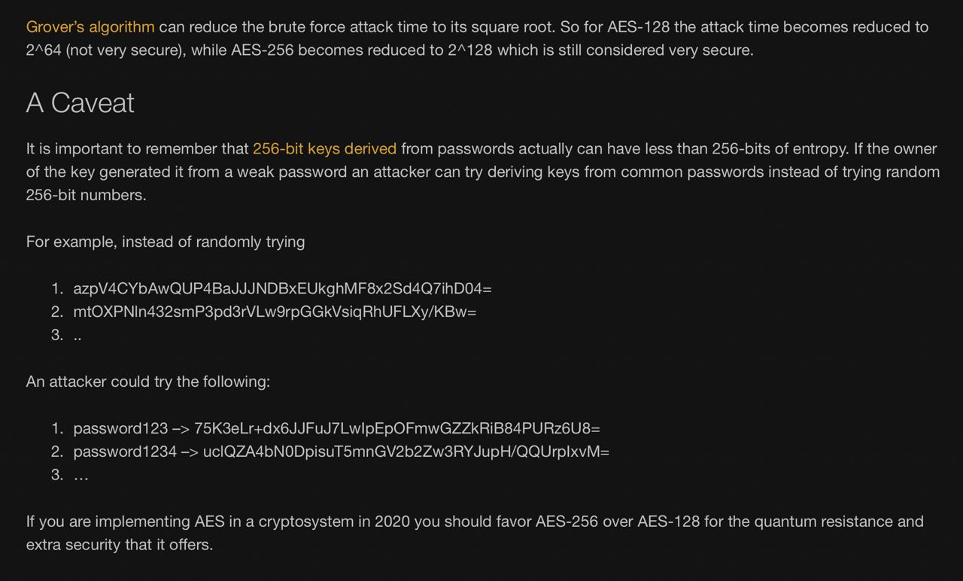963x581 pixels.
Task: Follow the "256-bit keys derived" link
Action: (324, 149)
